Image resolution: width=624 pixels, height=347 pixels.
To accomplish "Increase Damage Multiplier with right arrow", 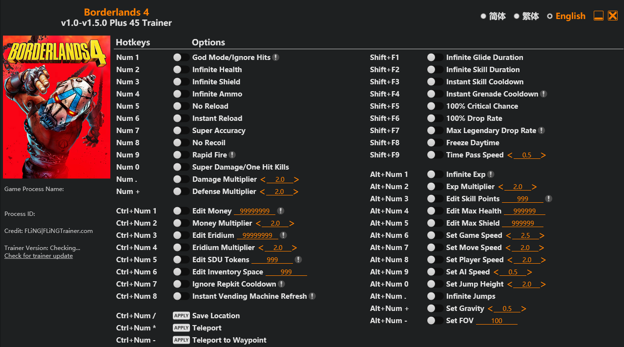I will (296, 179).
